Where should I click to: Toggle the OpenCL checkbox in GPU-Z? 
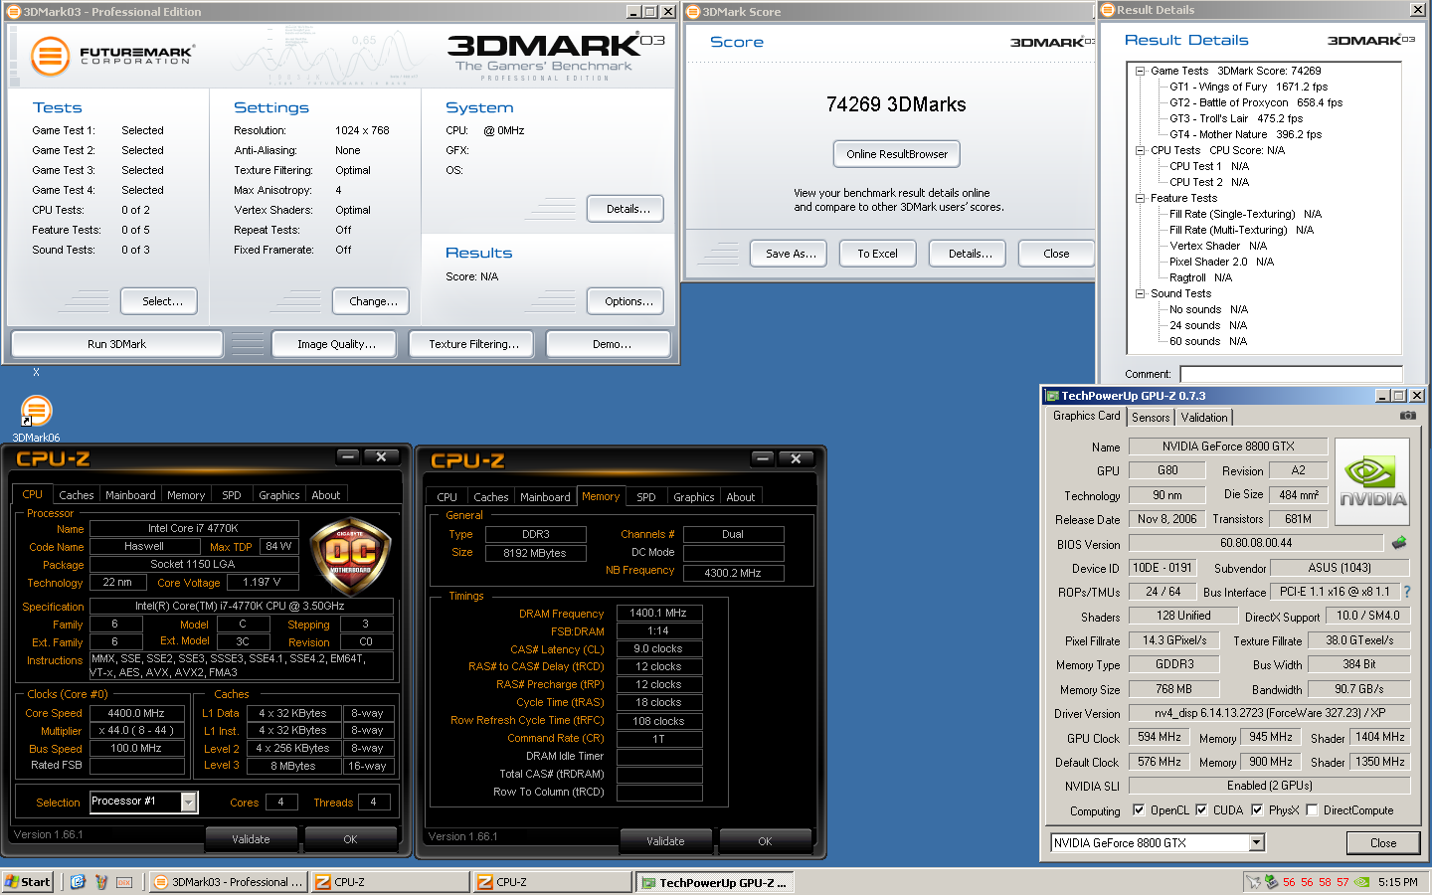(1139, 809)
